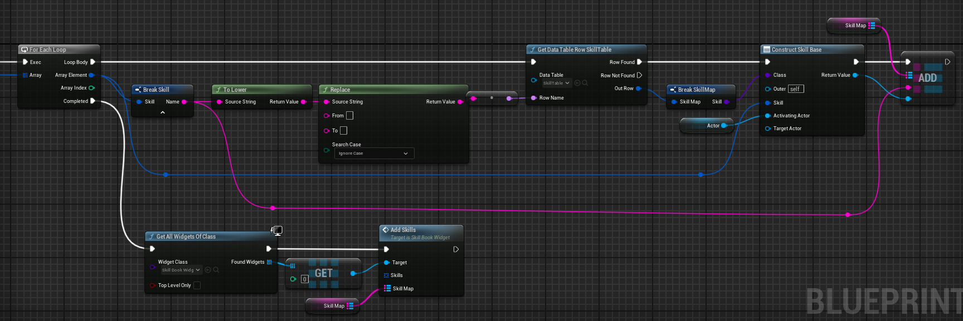
Task: Click the Actor variable output pin
Action: tap(724, 126)
